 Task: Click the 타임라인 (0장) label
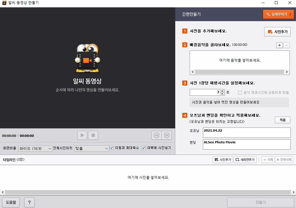[x=14, y=160]
